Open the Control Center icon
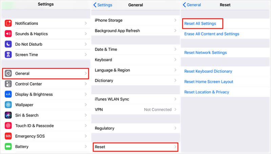Image resolution: width=271 pixels, height=154 pixels. [8, 84]
